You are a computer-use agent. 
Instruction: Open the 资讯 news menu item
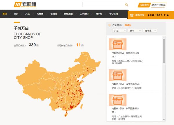tap(16, 14)
